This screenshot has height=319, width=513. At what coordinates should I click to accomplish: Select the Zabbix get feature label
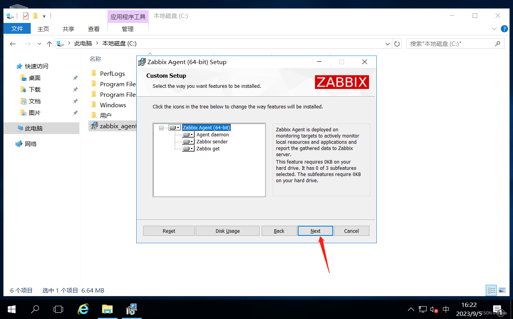[208, 149]
